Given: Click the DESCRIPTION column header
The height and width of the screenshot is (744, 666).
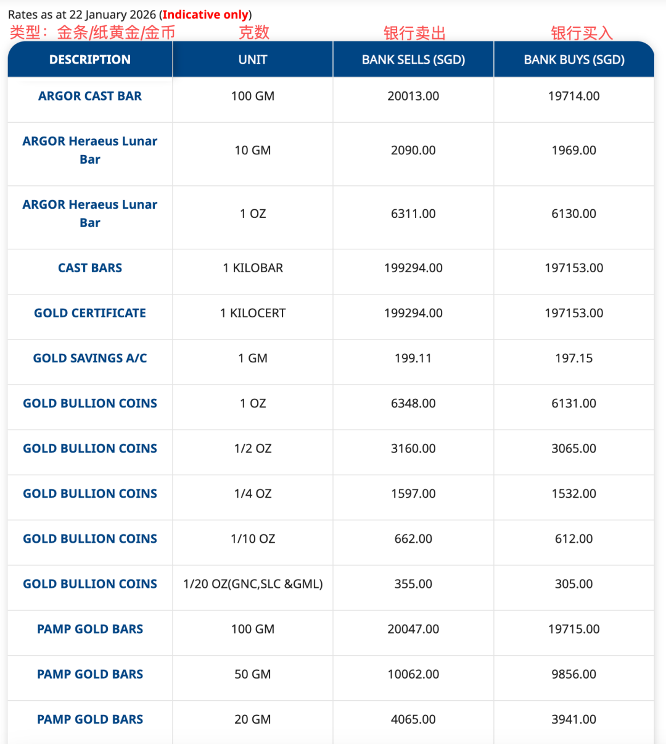Looking at the screenshot, I should tap(90, 60).
